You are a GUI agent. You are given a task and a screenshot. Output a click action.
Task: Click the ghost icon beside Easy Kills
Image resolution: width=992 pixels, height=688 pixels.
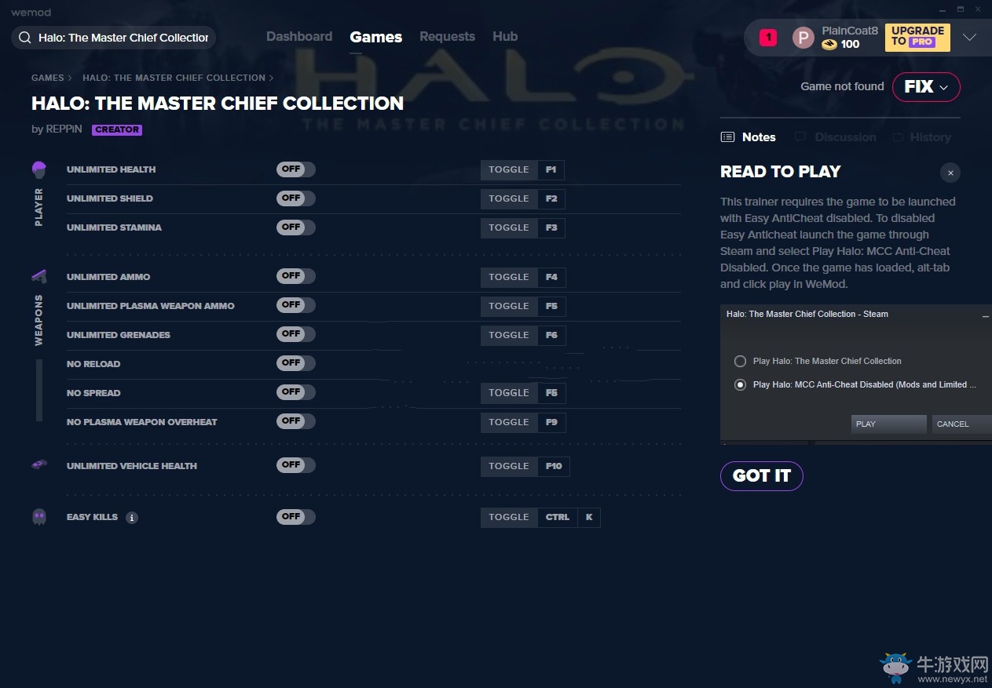[39, 517]
